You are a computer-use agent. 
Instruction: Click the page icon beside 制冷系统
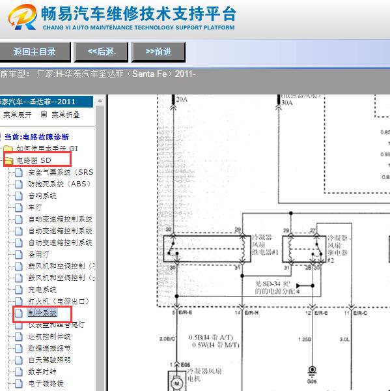(x=19, y=313)
